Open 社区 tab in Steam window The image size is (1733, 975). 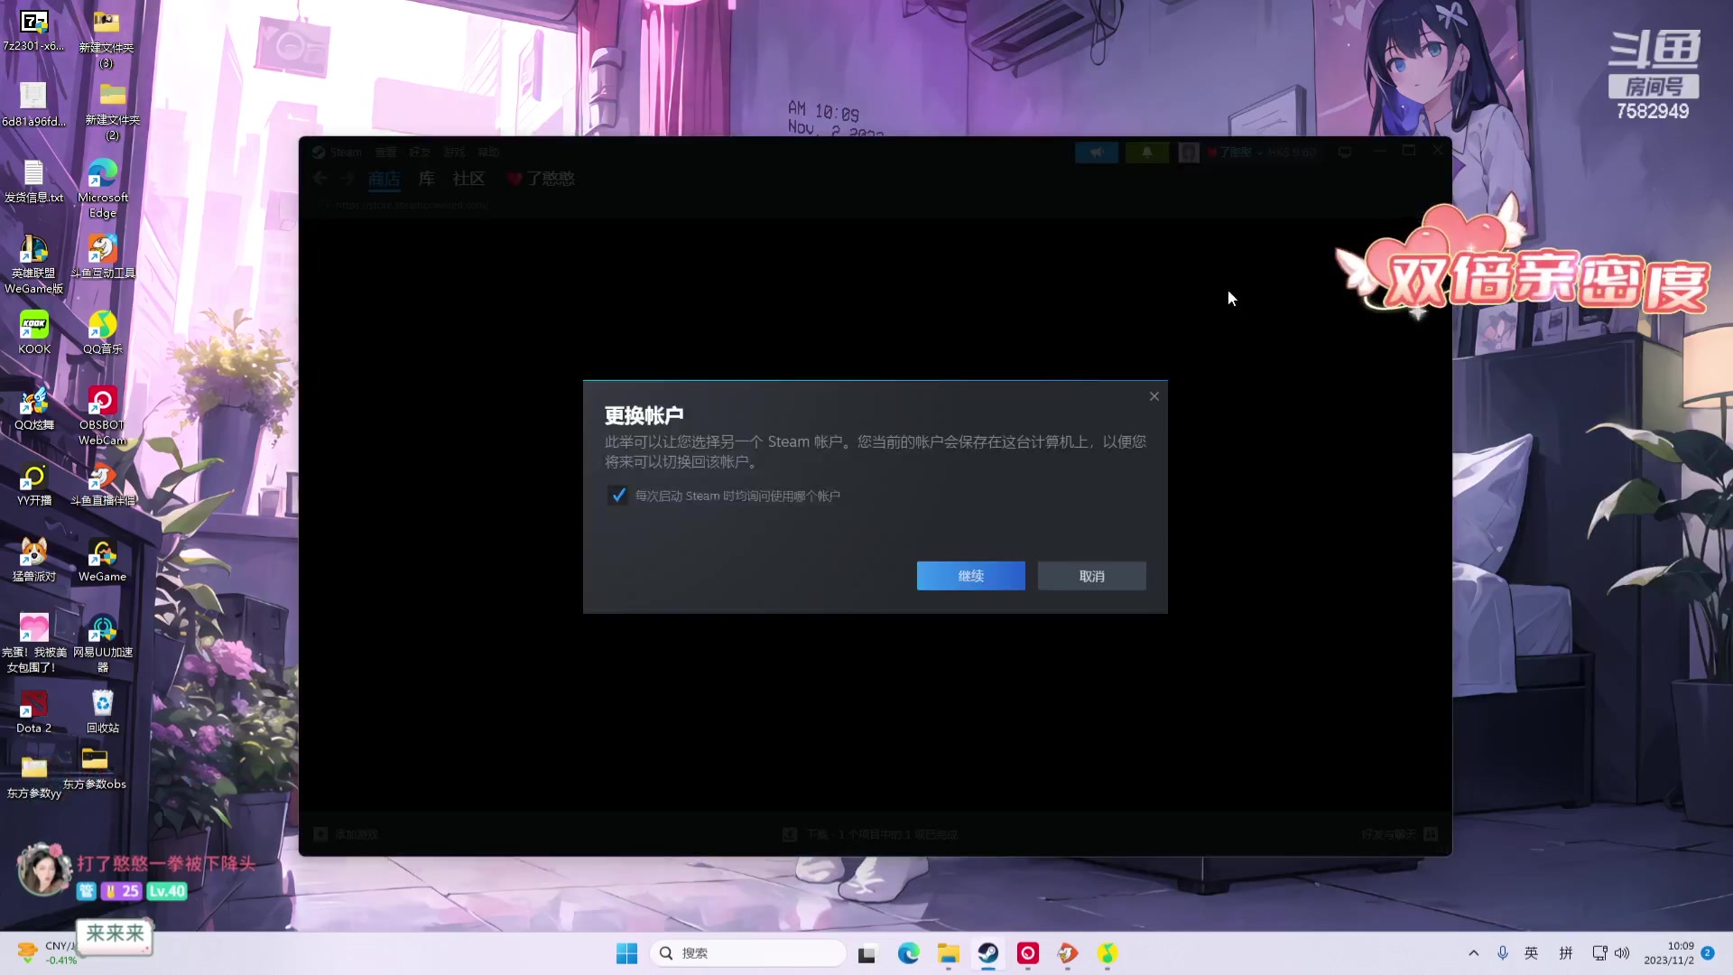click(468, 179)
